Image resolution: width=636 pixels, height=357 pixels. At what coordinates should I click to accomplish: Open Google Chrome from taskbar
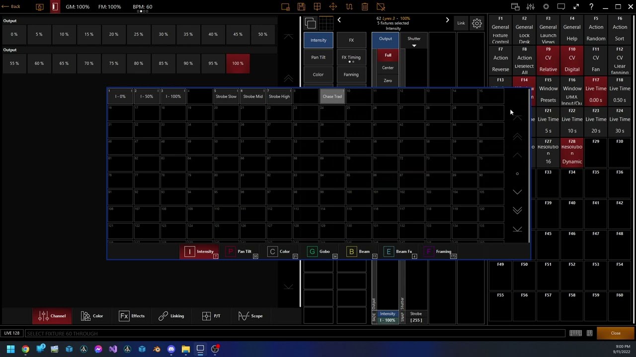point(25,349)
